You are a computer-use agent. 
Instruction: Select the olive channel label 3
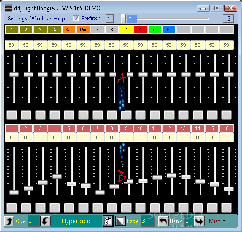tap(40, 30)
